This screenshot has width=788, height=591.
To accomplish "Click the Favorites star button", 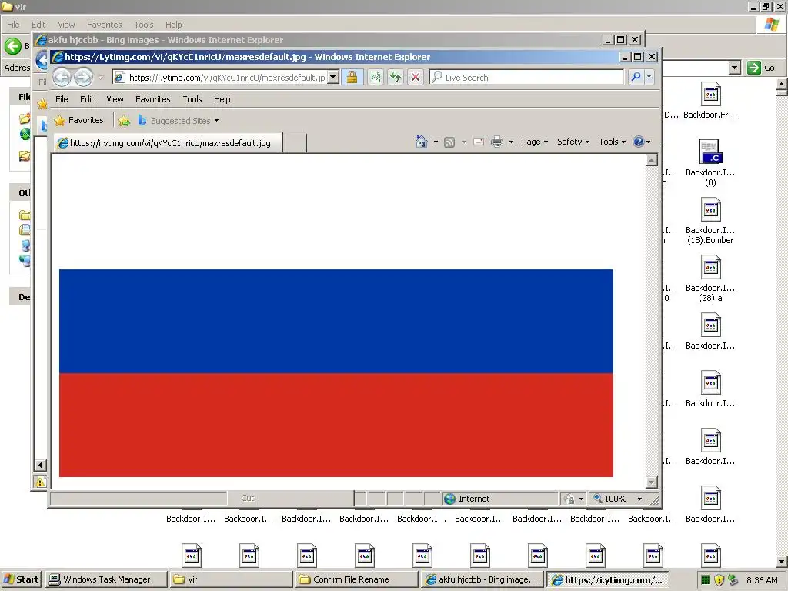I will [79, 120].
